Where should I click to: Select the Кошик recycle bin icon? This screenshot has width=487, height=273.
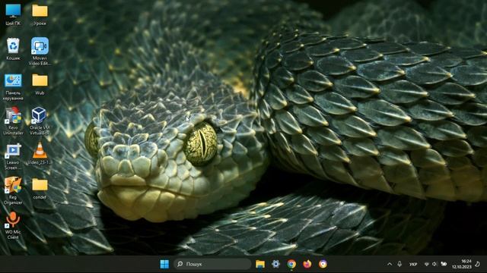click(13, 49)
